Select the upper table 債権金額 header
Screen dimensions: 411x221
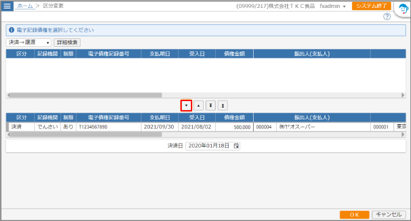[x=234, y=54]
